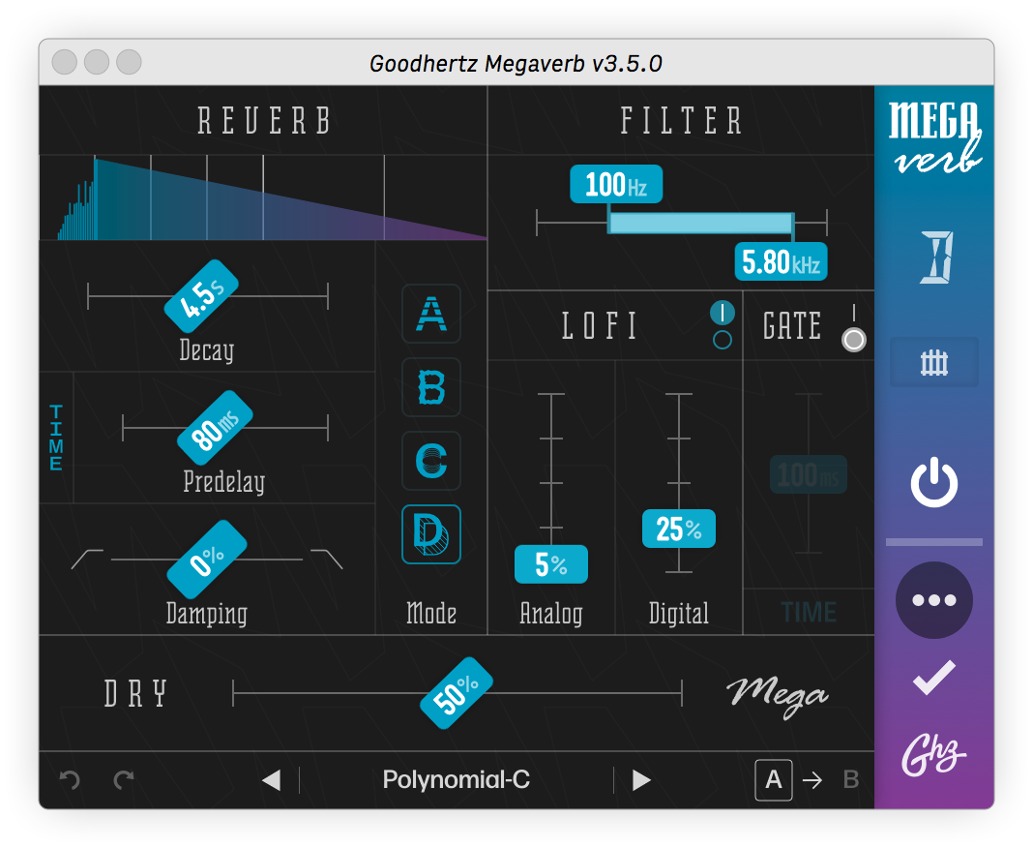The width and height of the screenshot is (1033, 848).
Task: Toggle the plugin power button
Action: pyautogui.click(x=934, y=482)
